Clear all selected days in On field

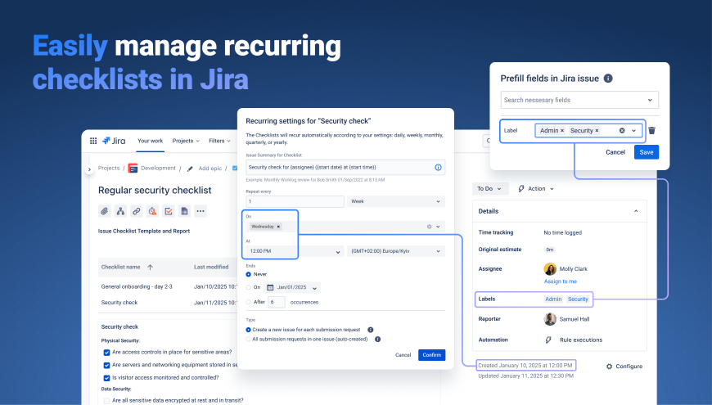click(x=429, y=227)
